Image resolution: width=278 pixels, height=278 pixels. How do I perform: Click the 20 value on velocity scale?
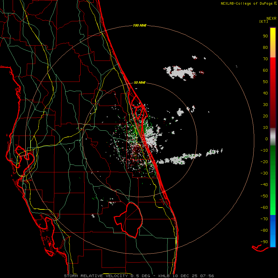coord(265,116)
